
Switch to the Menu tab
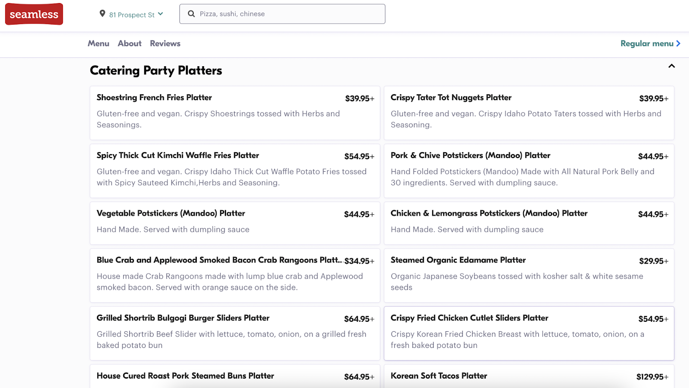98,43
